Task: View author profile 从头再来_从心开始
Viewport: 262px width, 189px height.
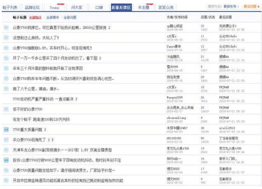Action: [180, 108]
